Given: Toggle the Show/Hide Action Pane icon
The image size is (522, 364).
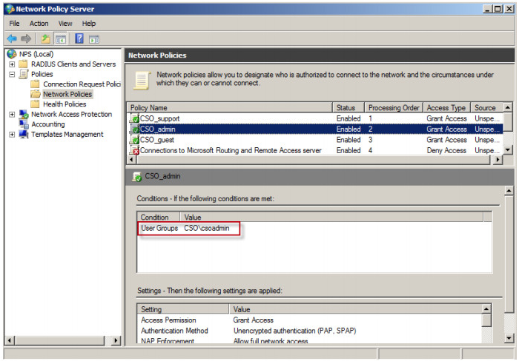Looking at the screenshot, I should [94, 38].
